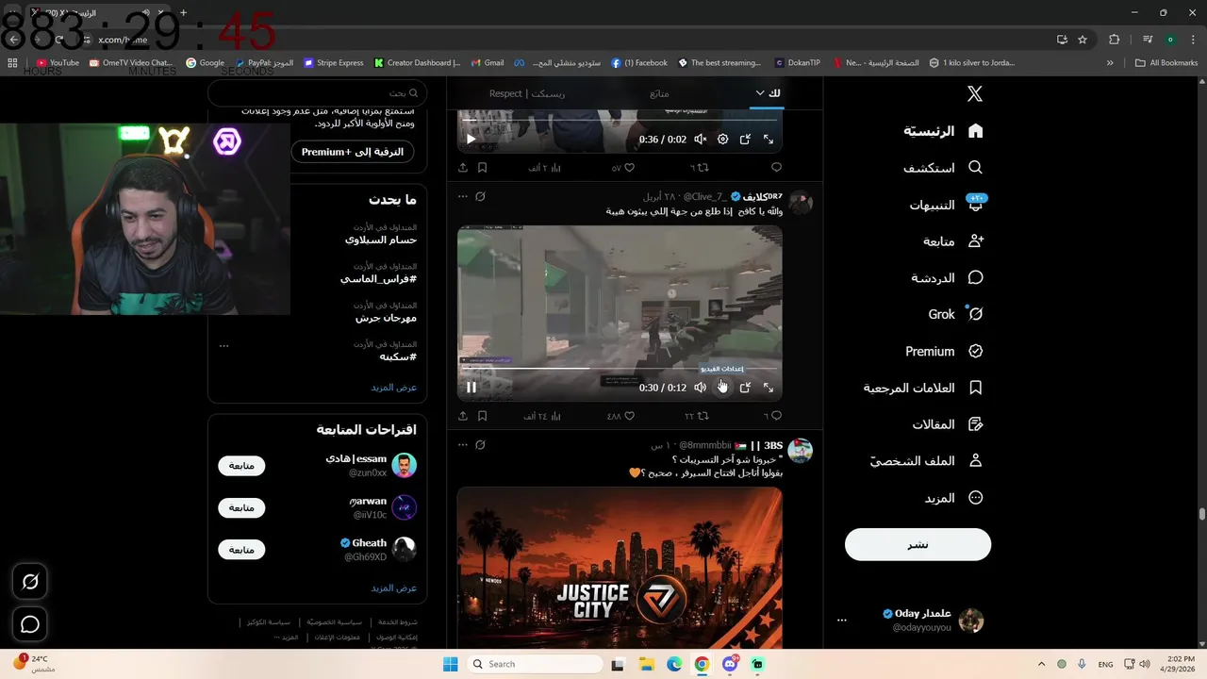
Task: Click the Grok icon on the 3BS tweet
Action: click(480, 445)
